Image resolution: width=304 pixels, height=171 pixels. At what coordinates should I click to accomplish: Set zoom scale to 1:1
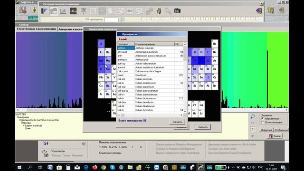pos(253,123)
